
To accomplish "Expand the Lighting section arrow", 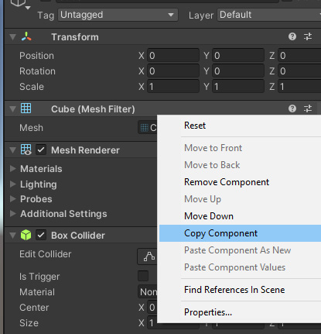I will (12, 184).
